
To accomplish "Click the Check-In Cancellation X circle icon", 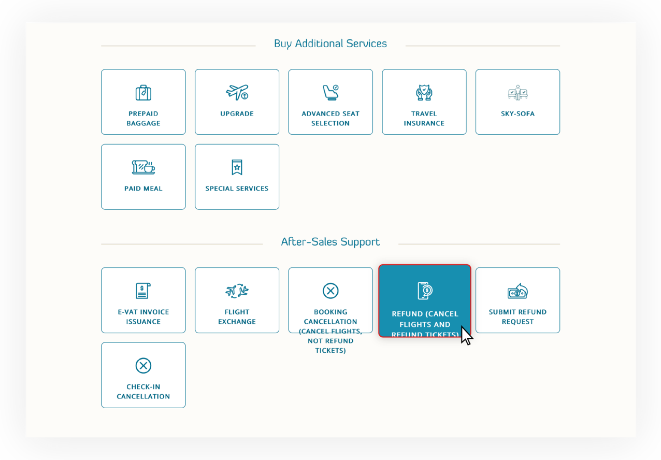I will tap(143, 366).
